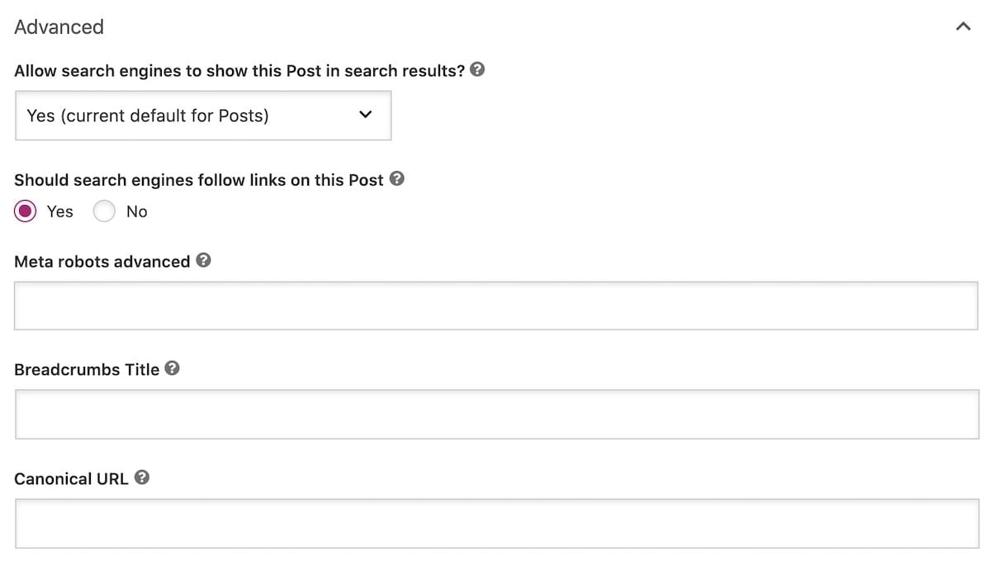Click the 'Allow search engines to show' label

239,71
